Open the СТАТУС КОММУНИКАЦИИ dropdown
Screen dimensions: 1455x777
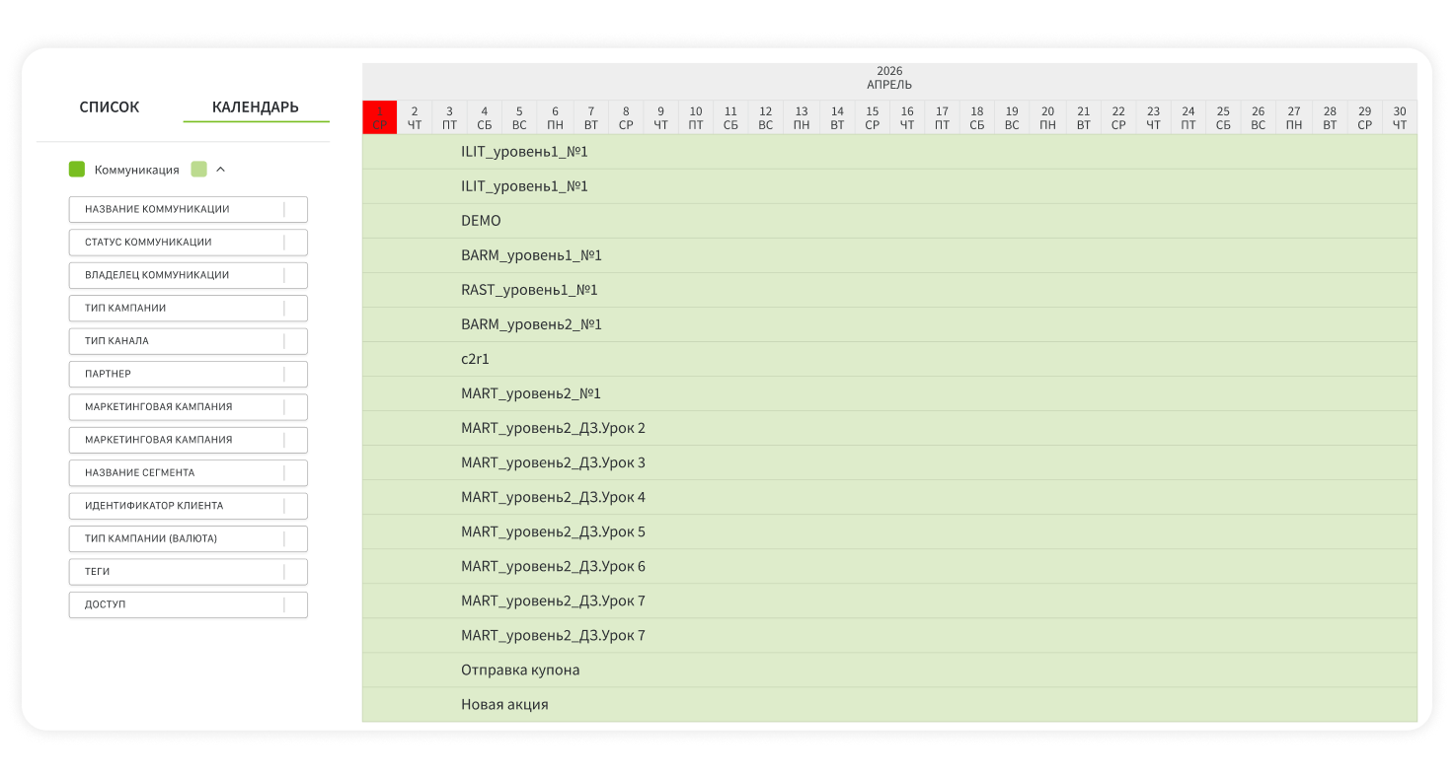tap(188, 243)
